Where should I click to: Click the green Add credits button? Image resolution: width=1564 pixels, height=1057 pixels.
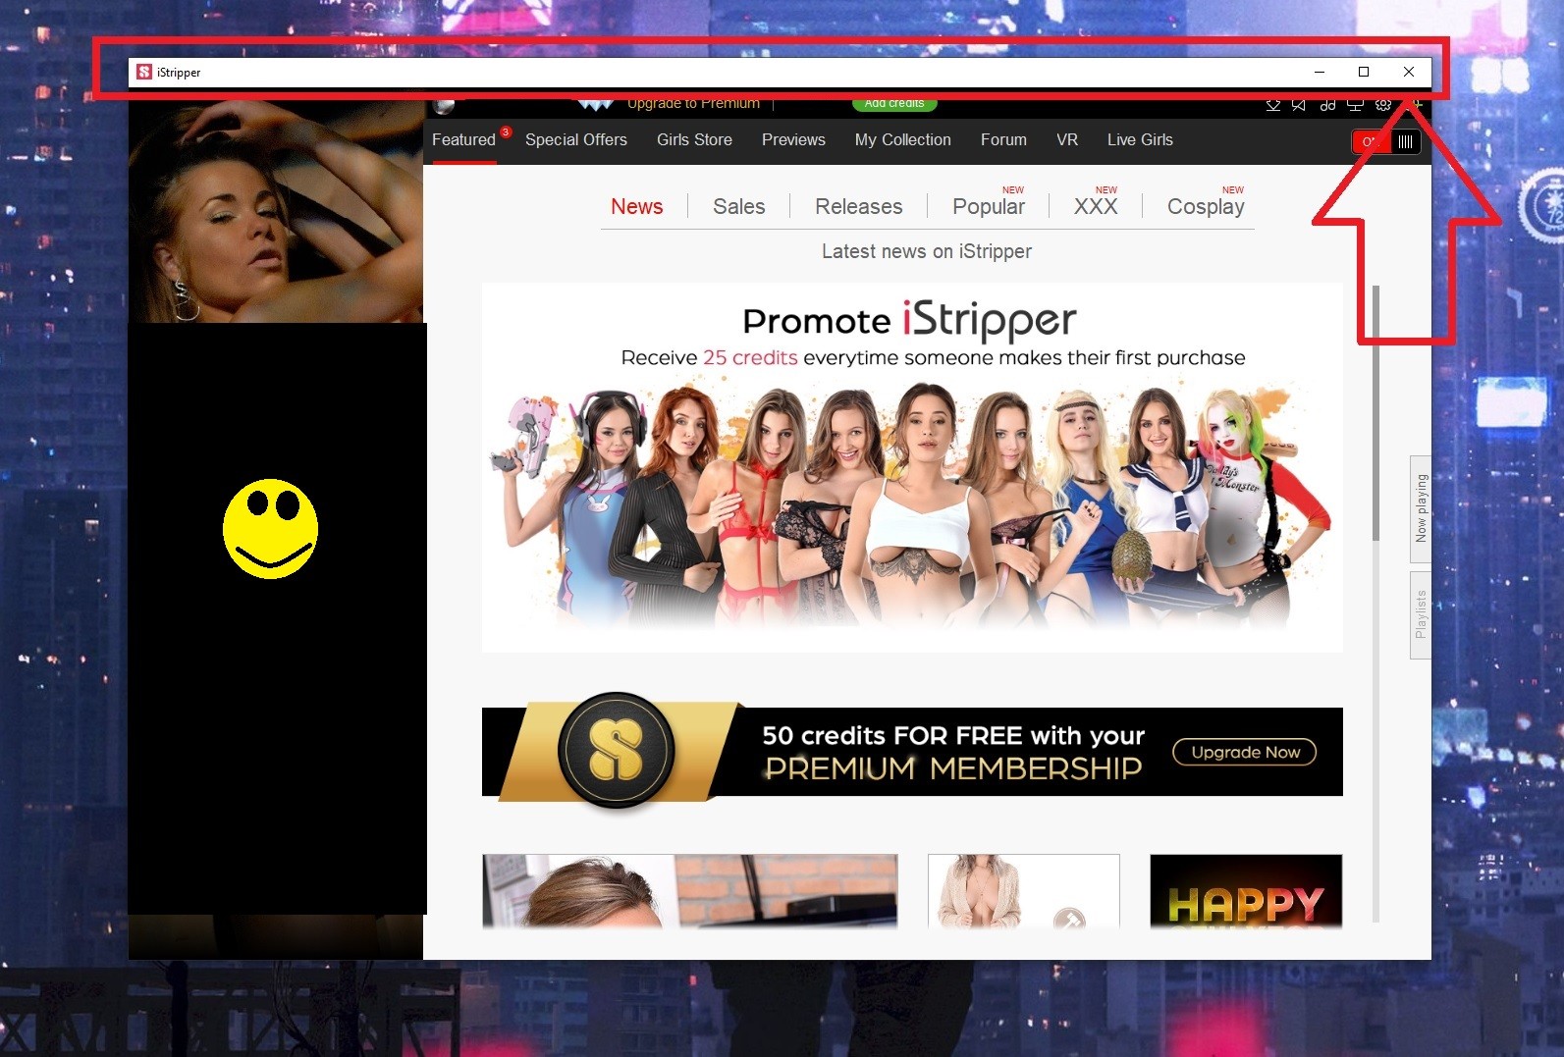pyautogui.click(x=894, y=103)
